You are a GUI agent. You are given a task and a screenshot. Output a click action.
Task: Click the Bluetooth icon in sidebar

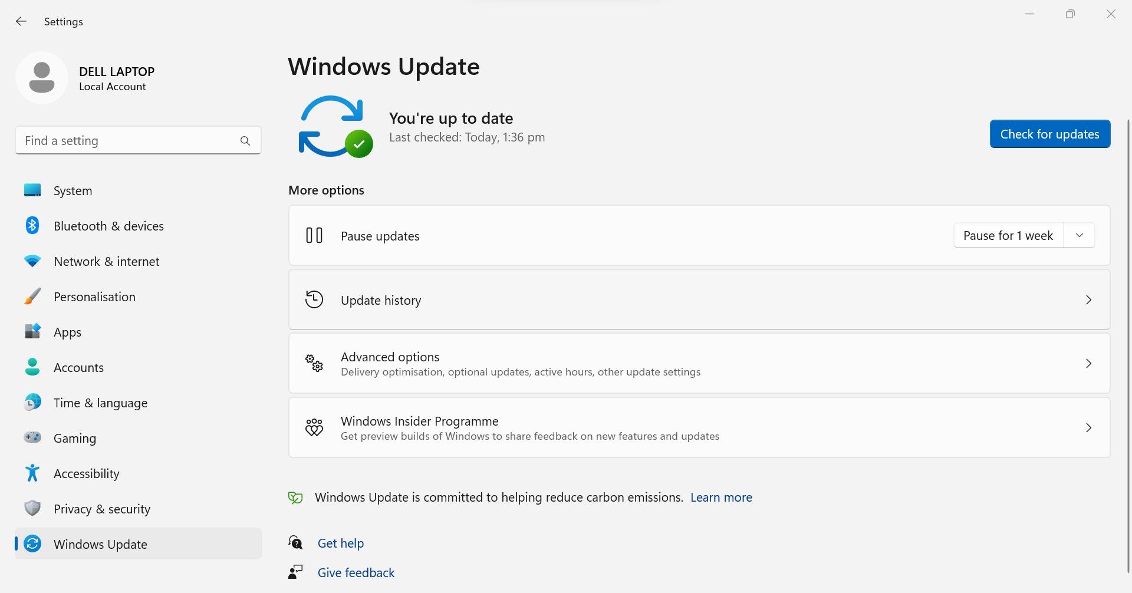tap(32, 225)
